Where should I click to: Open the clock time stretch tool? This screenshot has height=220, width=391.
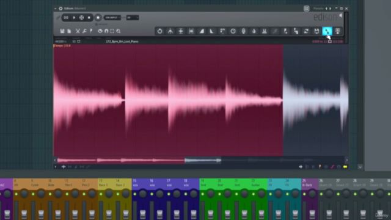coord(233,31)
